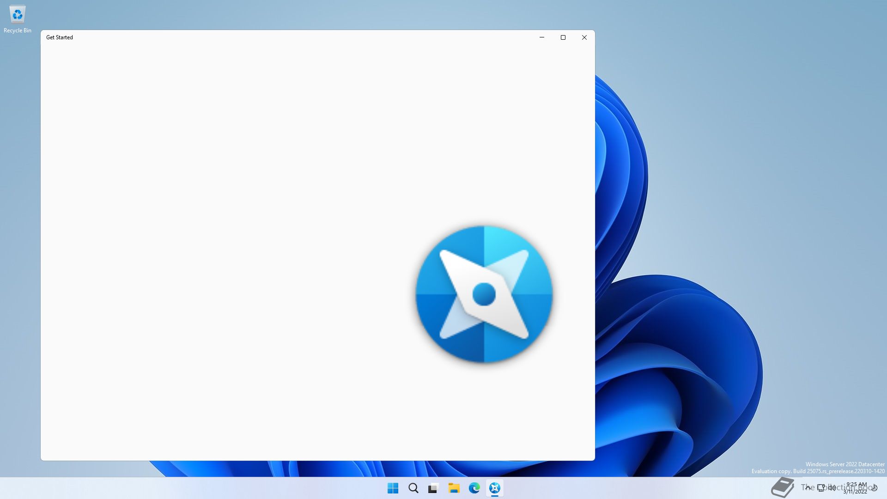Screen dimensions: 887x499
Task: Close the Get Started window
Action: 584,37
